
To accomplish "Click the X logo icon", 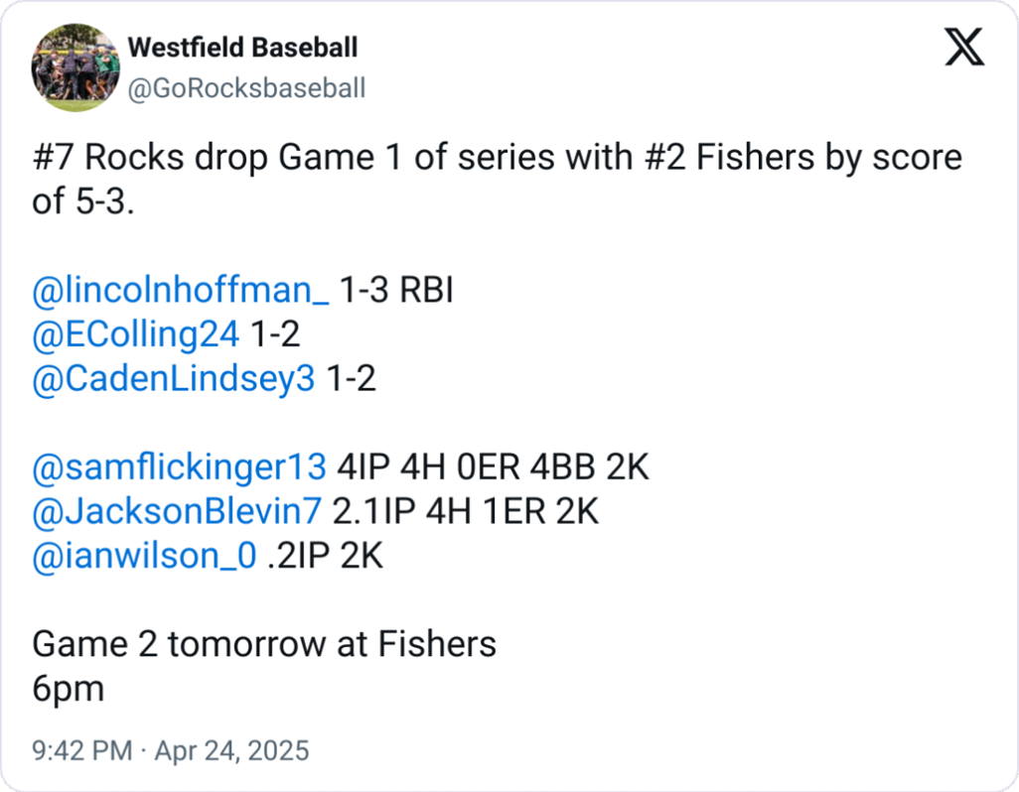I will [963, 47].
